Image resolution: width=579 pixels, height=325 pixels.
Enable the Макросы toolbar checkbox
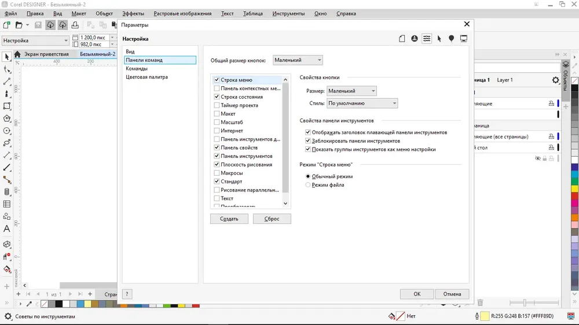point(217,173)
